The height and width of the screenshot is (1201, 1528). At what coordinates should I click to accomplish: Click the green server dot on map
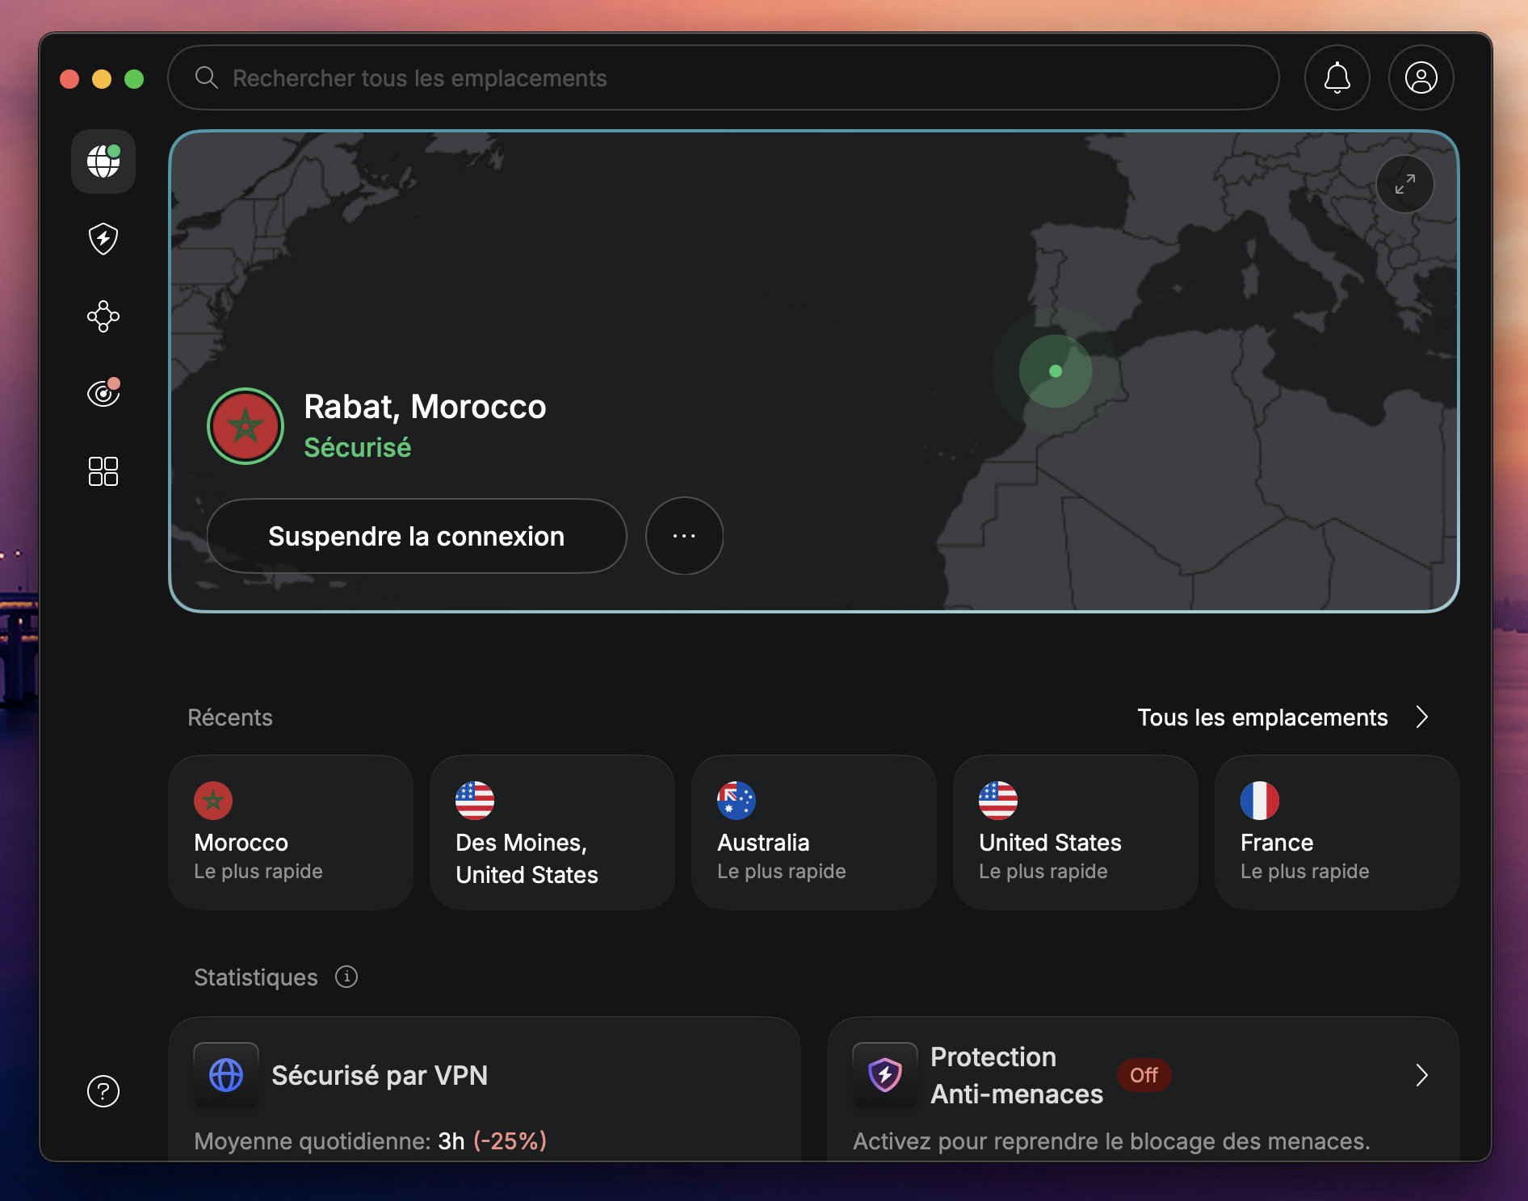1056,371
